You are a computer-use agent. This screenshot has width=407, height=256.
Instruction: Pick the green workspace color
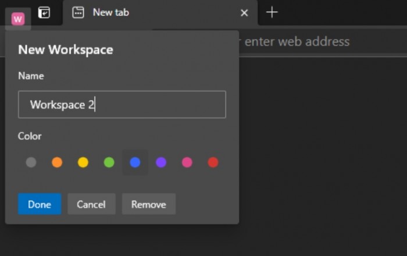(109, 162)
